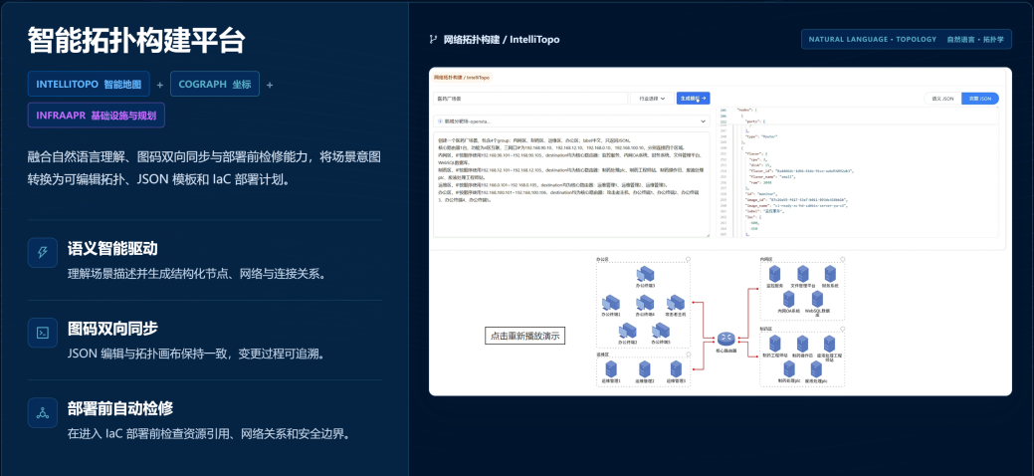Select the INTELLITOPO 智能地图 tag
This screenshot has width=1034, height=476.
89,84
